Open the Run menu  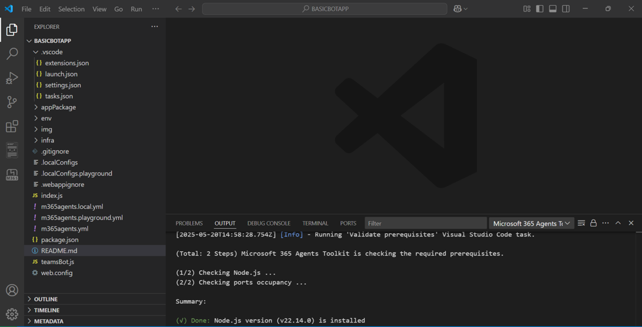pos(136,9)
